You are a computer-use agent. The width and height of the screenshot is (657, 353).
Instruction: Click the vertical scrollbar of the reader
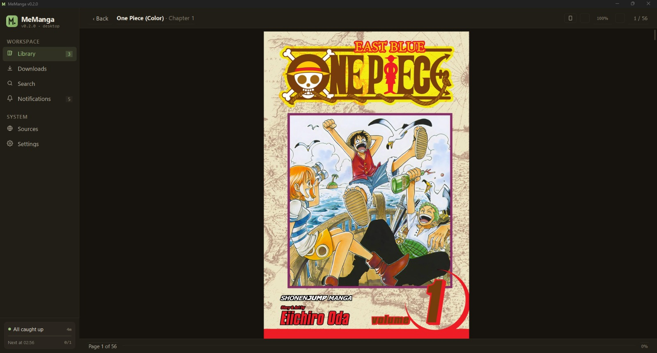[x=655, y=35]
